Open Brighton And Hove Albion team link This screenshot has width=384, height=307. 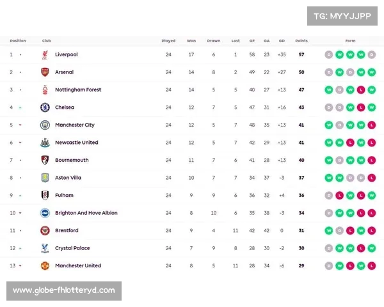(x=86, y=213)
